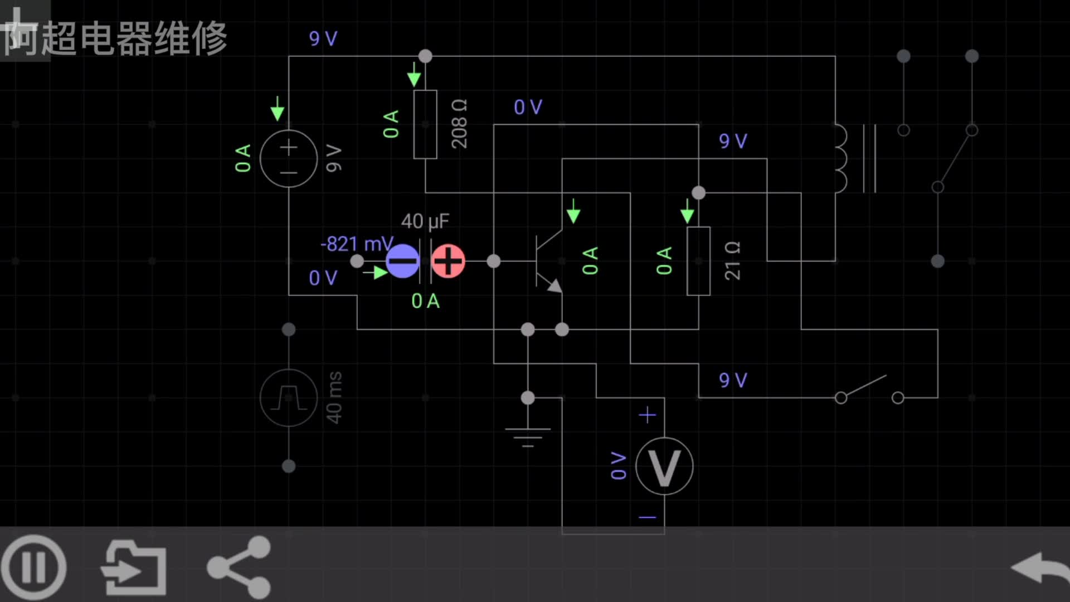
Task: Click the pulse source bottom terminal node
Action: pos(289,466)
